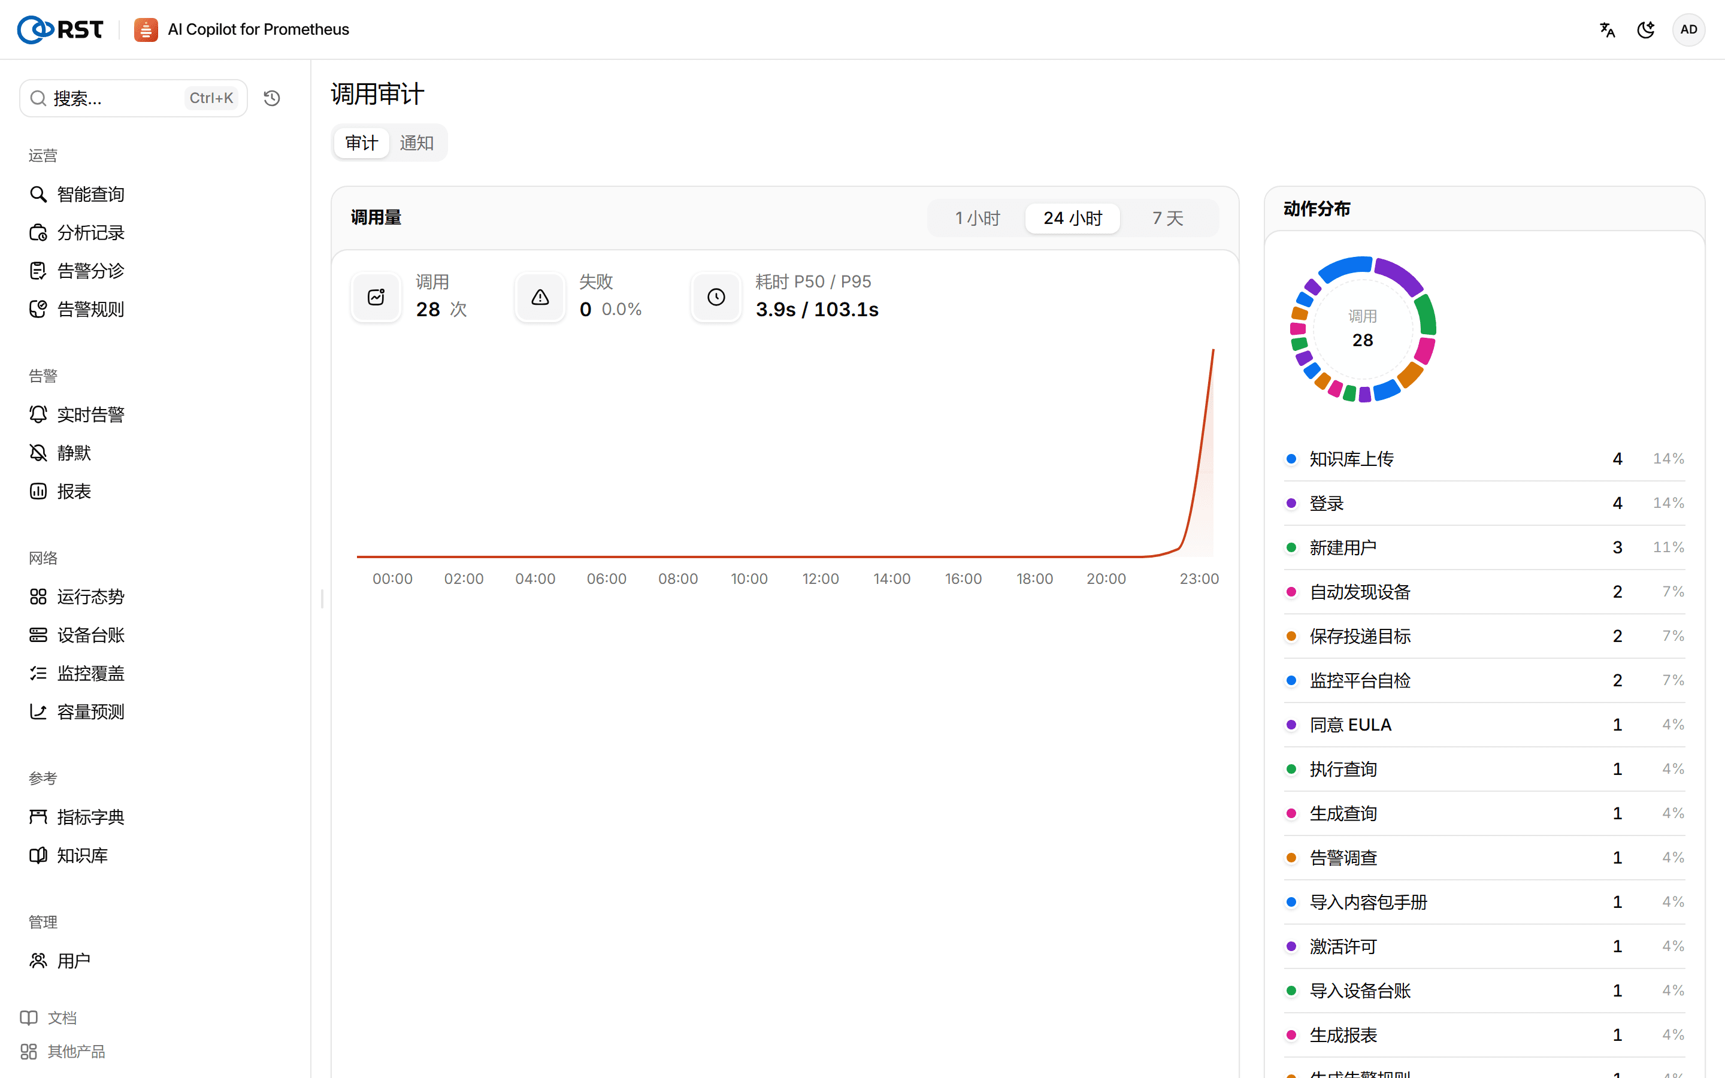1725x1078 pixels.
Task: Navigate to 运行态势 page
Action: pos(77,596)
